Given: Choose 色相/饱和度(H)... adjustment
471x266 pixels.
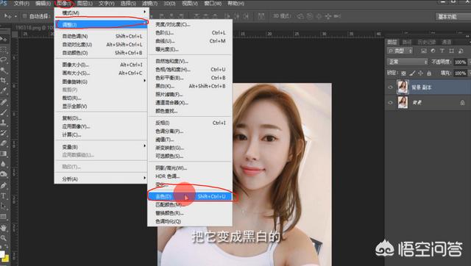Looking at the screenshot, I should click(x=190, y=69).
